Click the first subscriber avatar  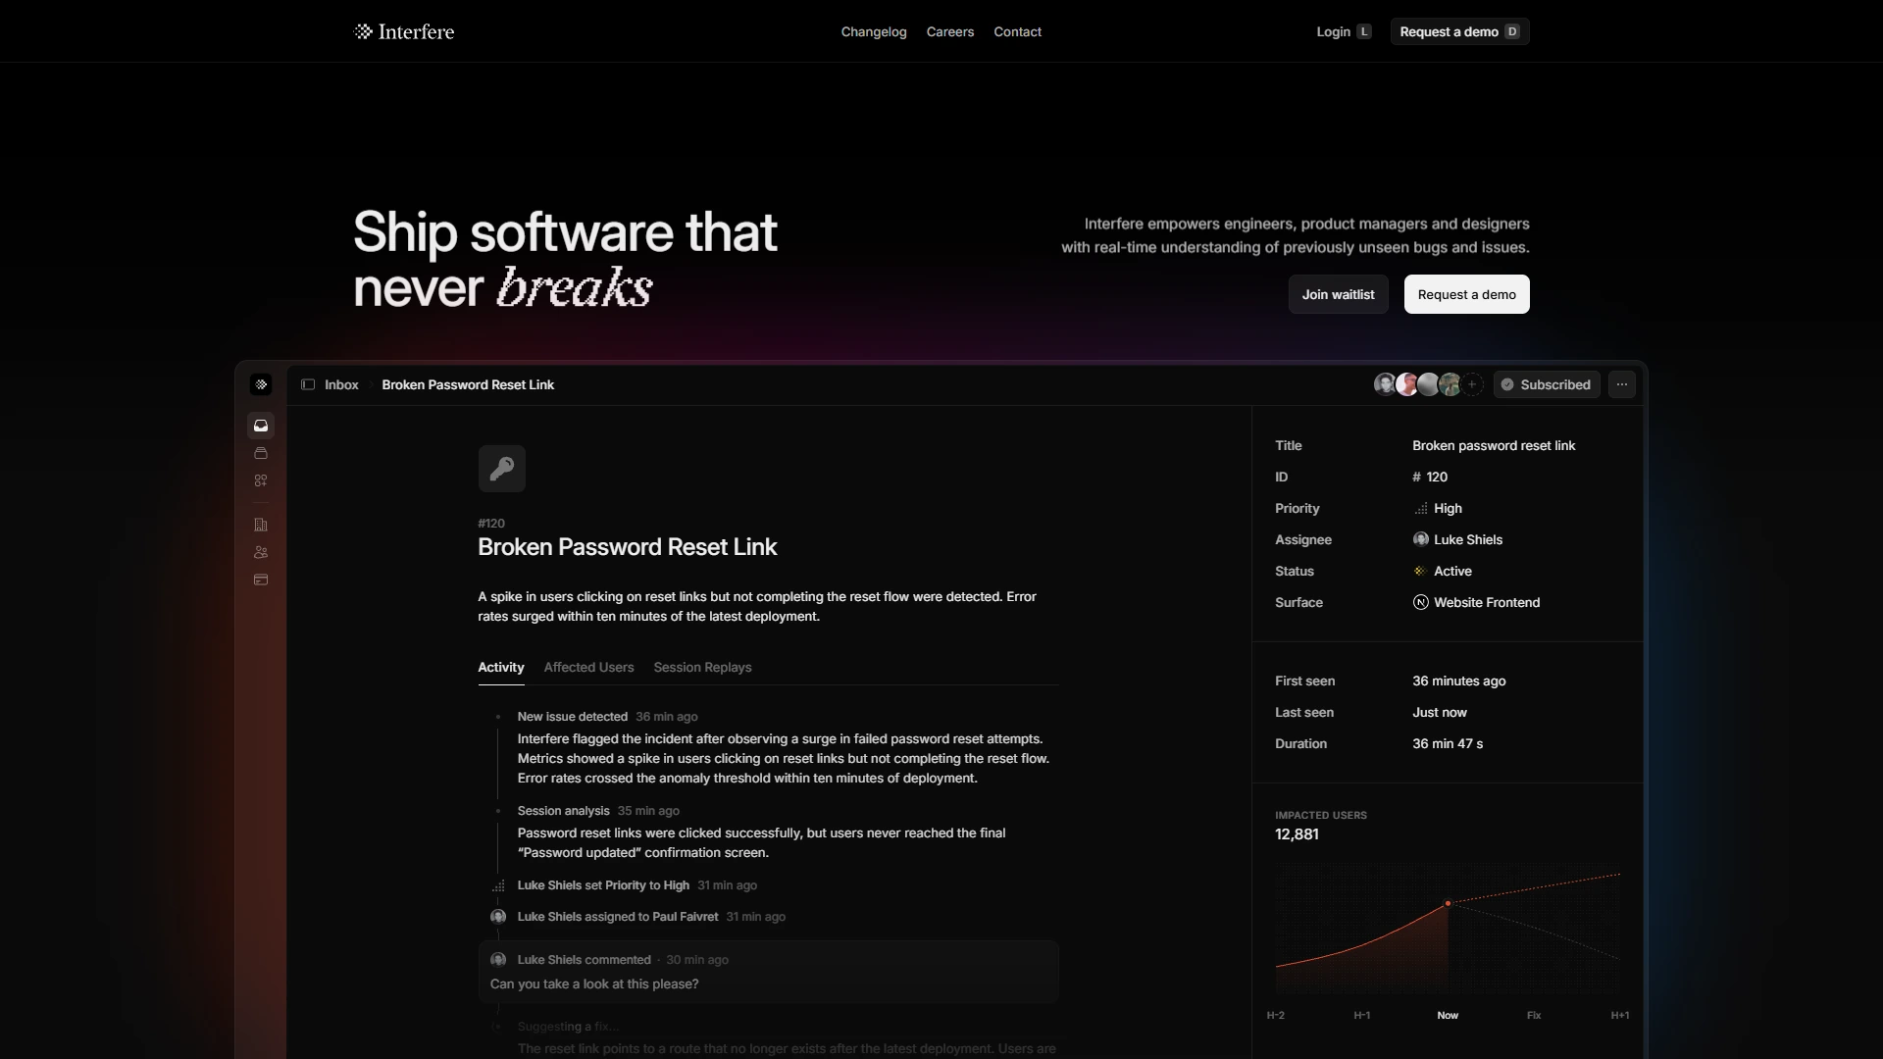(1384, 384)
